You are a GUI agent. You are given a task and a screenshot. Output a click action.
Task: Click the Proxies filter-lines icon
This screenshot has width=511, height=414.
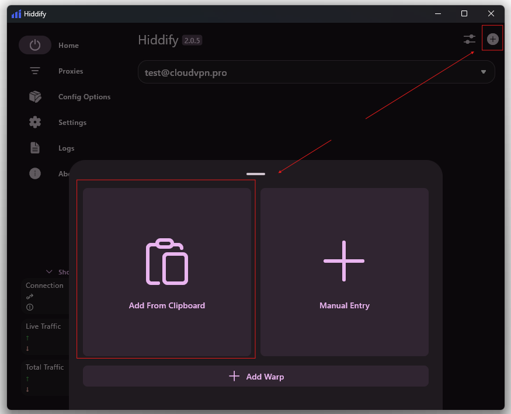(35, 71)
